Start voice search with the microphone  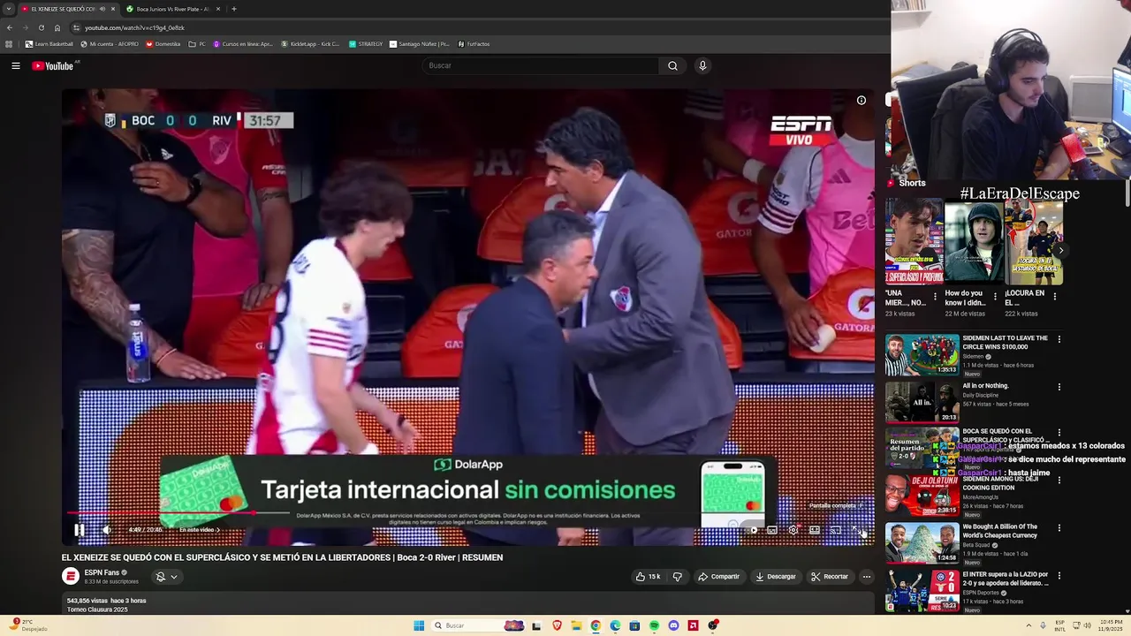click(x=702, y=65)
